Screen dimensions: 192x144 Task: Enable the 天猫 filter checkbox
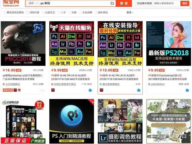click(x=69, y=12)
